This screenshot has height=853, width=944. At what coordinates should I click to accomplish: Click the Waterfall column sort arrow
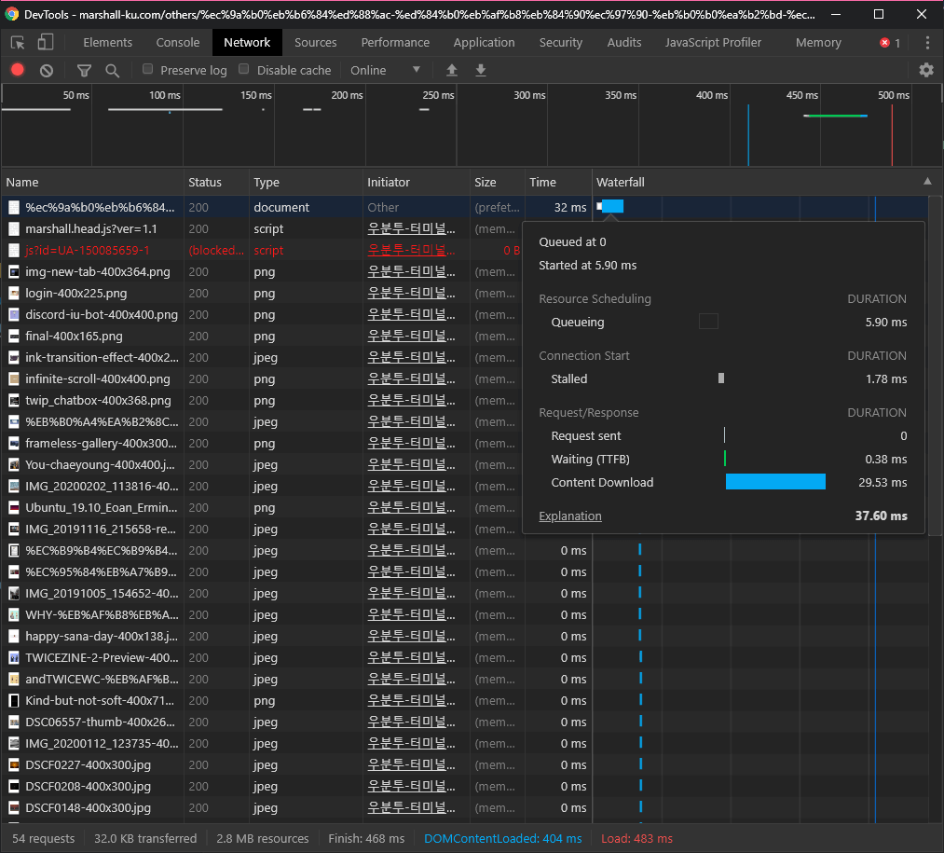pyautogui.click(x=927, y=182)
